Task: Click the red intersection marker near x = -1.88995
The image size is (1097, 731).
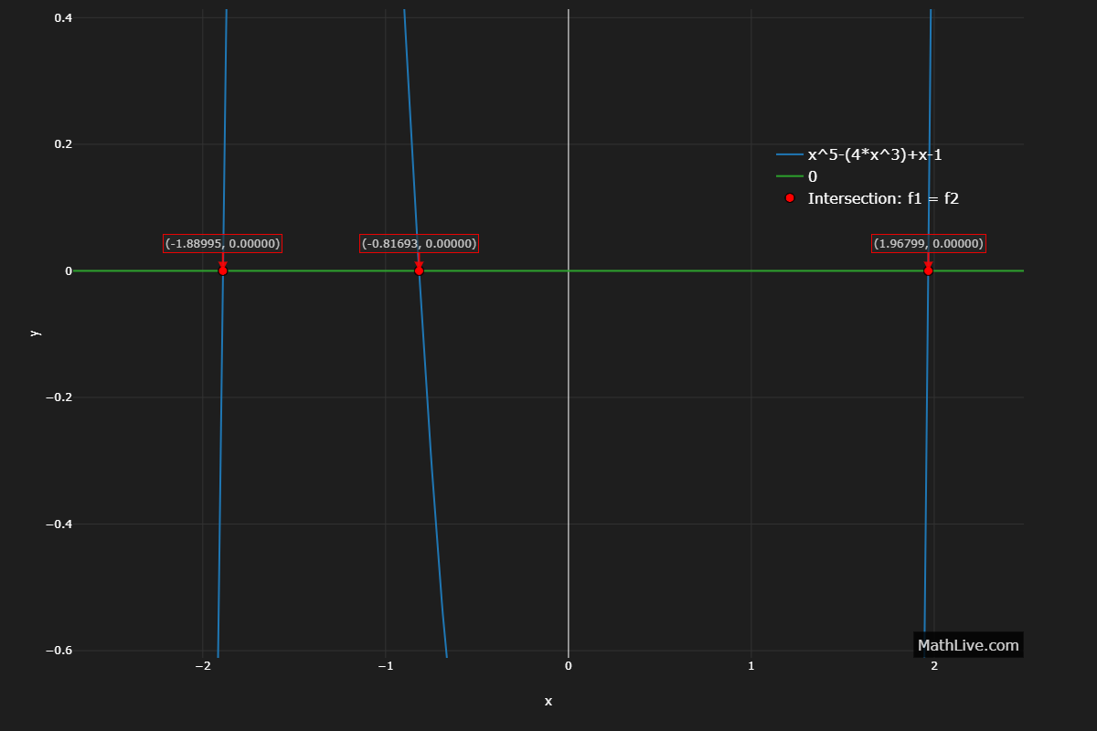Action: point(222,270)
